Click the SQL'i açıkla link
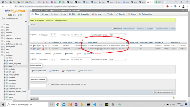 click(149, 29)
